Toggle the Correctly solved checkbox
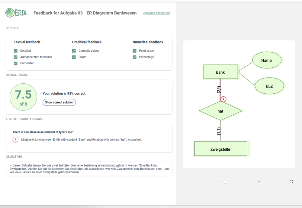The image size is (302, 208). [74, 51]
